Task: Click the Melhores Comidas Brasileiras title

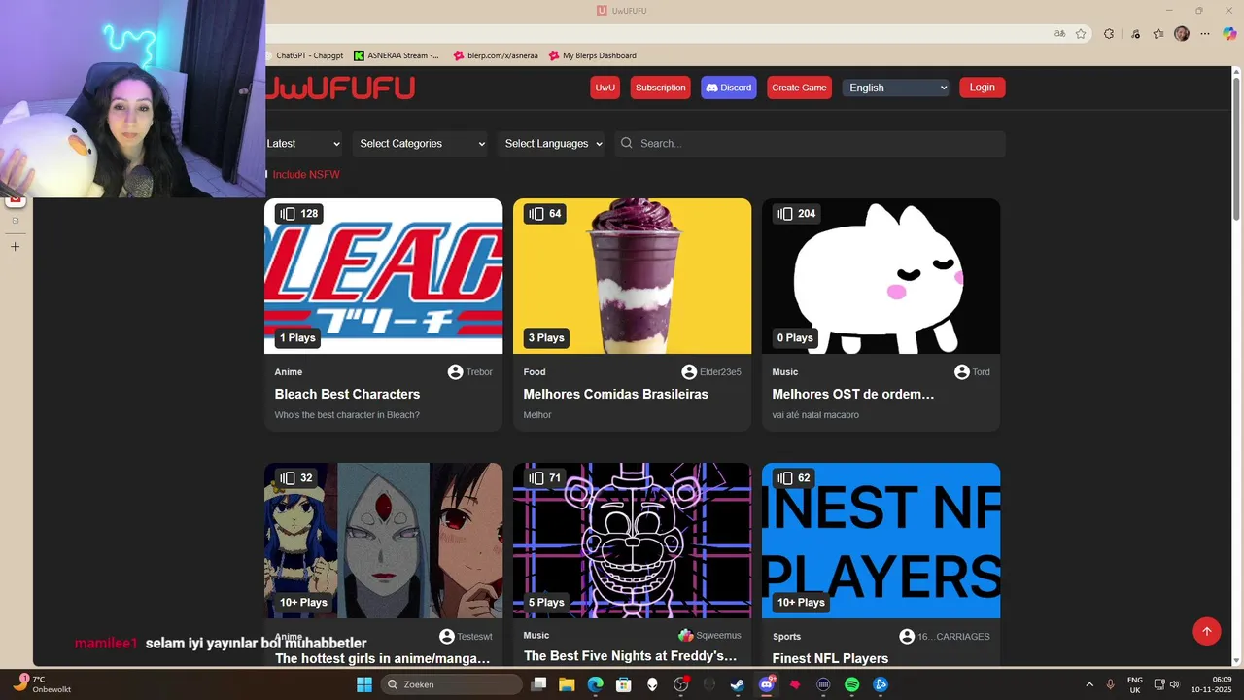Action: (x=616, y=394)
